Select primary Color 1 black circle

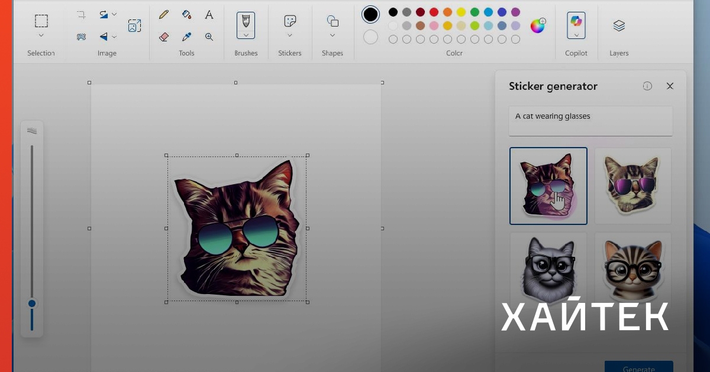pos(371,14)
